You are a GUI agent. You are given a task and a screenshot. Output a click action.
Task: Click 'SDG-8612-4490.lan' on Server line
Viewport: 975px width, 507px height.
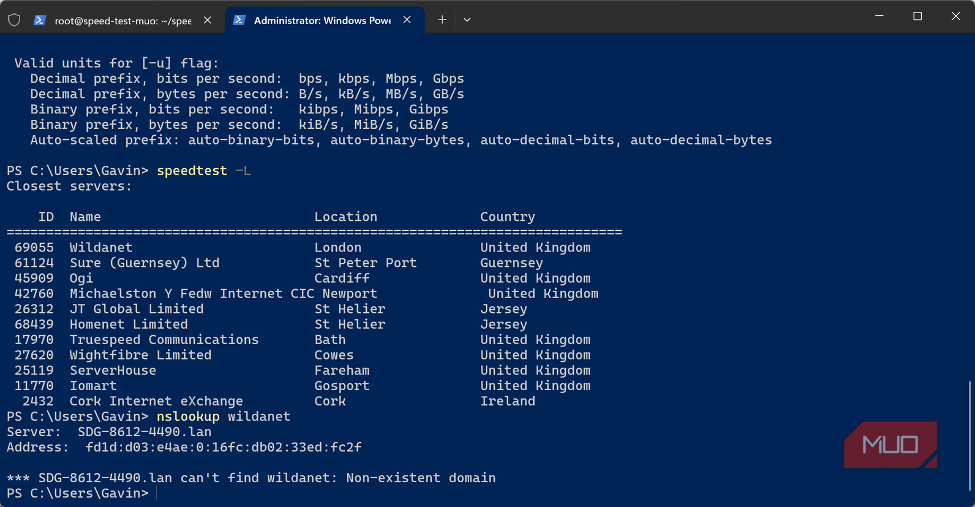click(x=145, y=431)
